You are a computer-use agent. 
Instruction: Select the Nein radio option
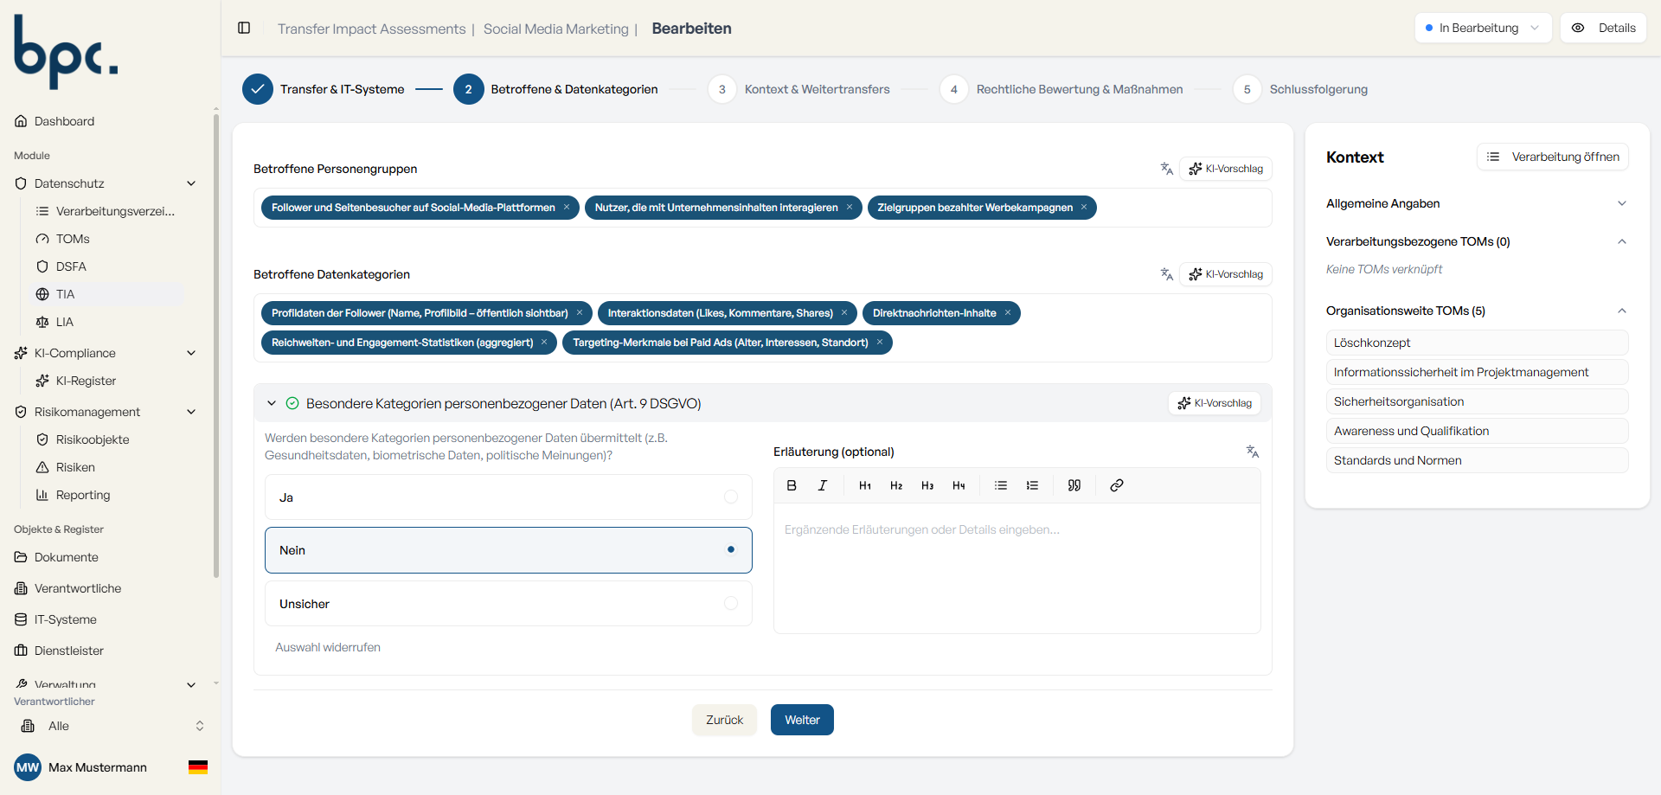[x=509, y=550]
